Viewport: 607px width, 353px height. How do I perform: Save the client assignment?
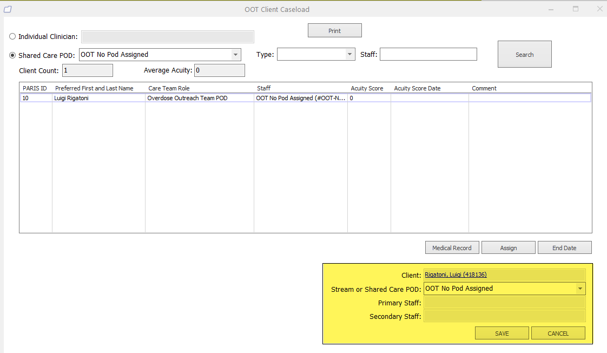(x=502, y=334)
